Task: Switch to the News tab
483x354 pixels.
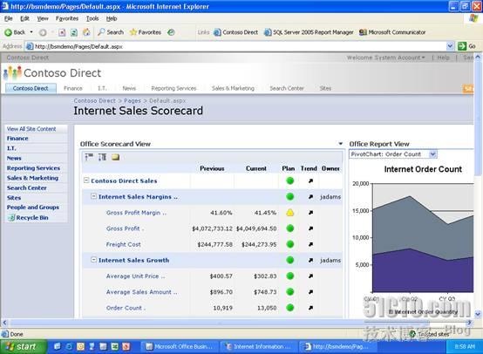Action: (129, 88)
